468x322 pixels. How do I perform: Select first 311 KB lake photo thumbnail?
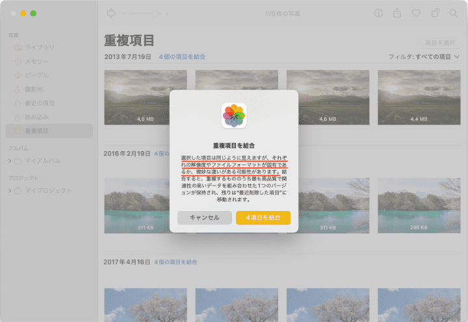click(136, 206)
